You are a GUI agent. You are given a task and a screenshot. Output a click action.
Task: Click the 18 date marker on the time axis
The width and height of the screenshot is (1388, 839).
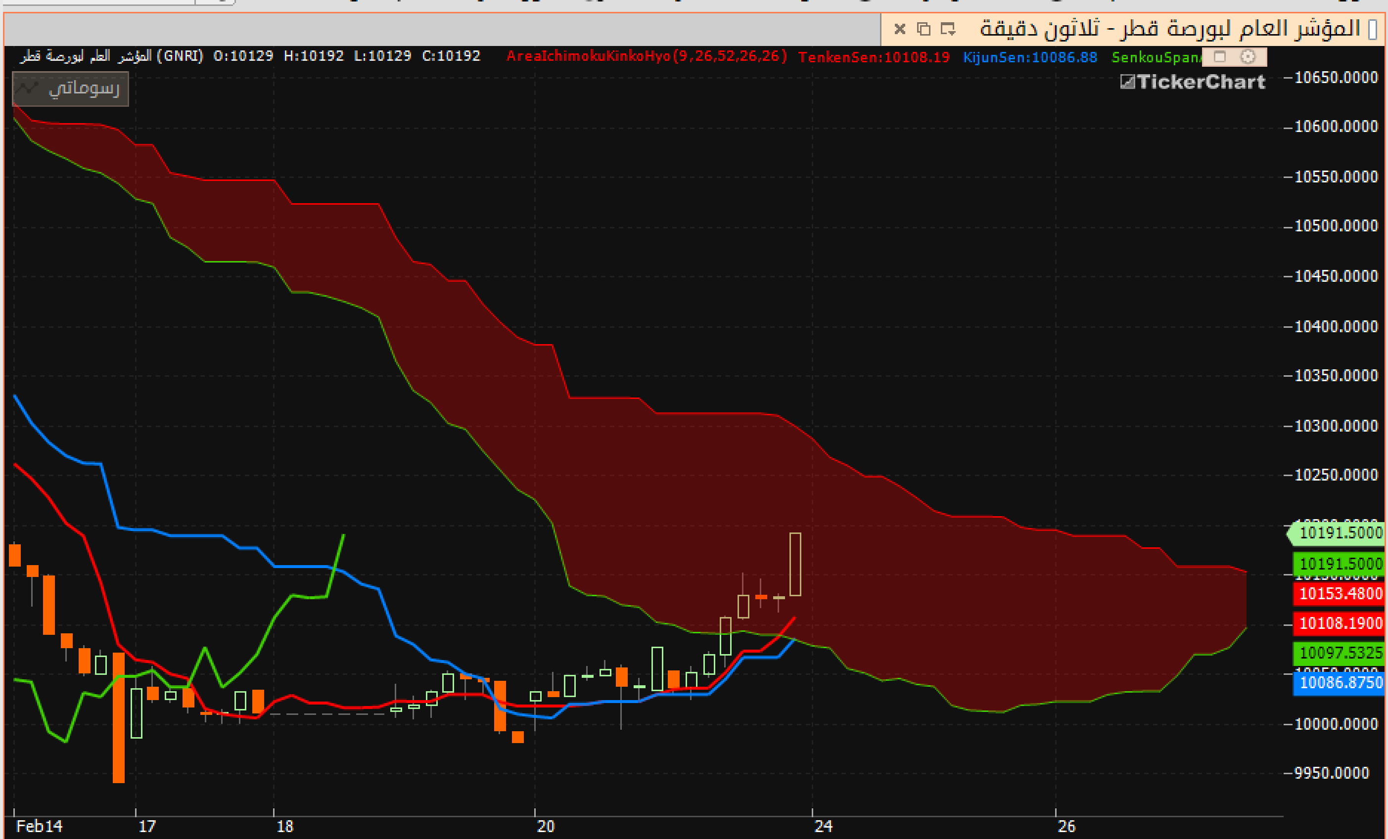285,826
